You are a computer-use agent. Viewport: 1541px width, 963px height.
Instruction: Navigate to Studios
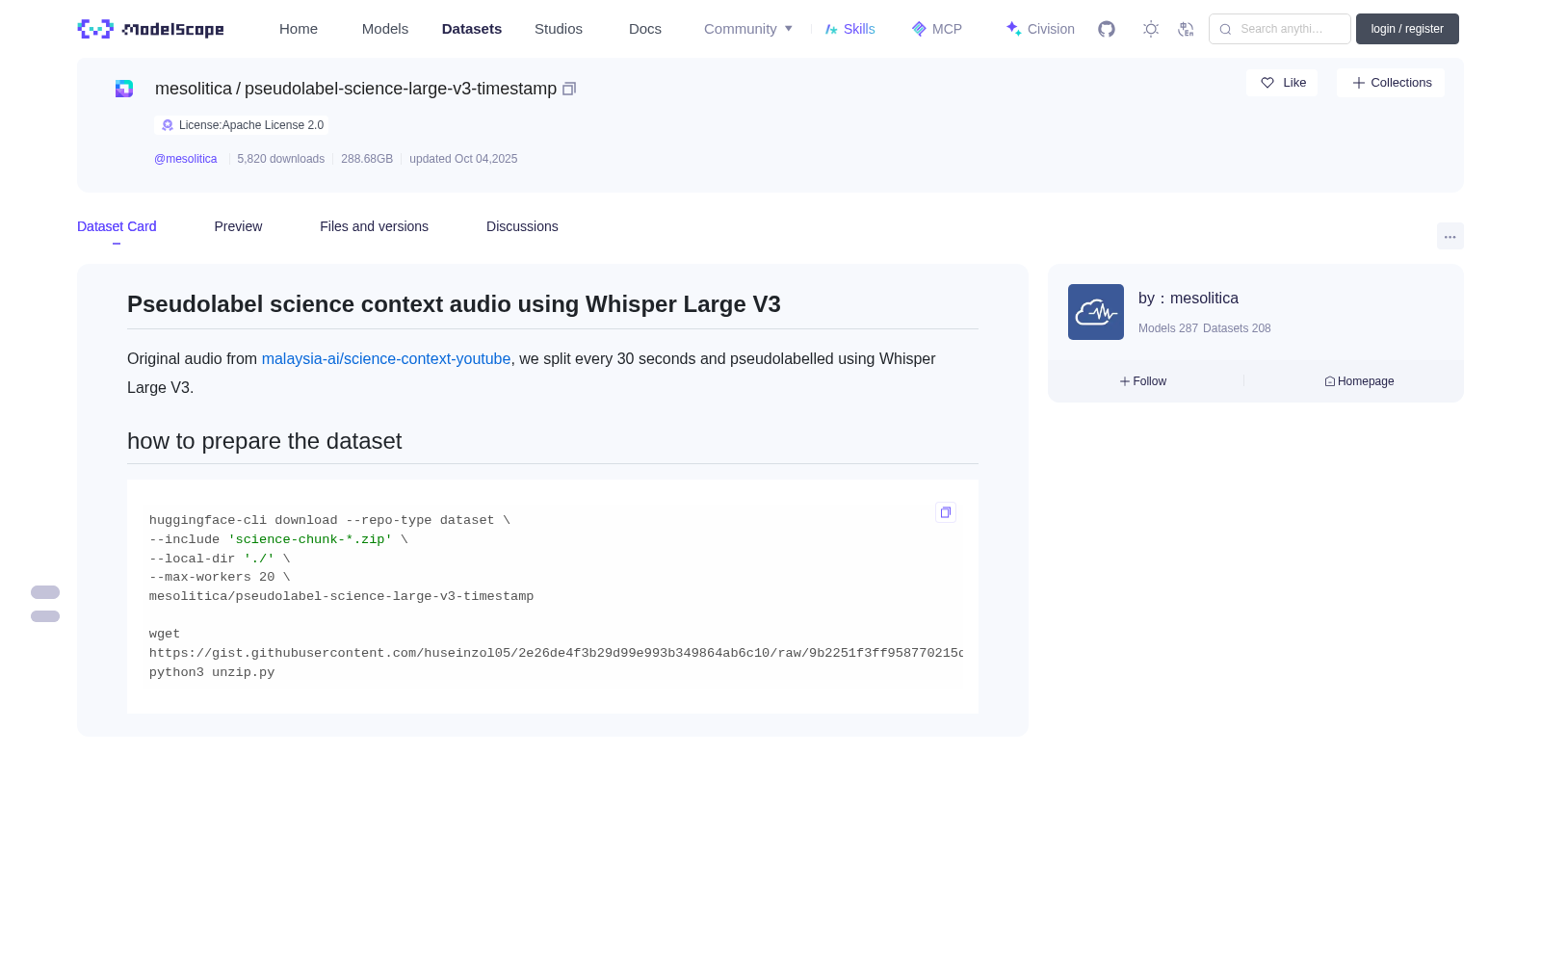pyautogui.click(x=559, y=29)
